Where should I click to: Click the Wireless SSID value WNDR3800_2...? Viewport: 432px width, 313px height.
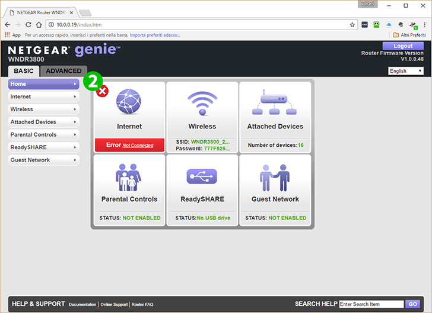[x=210, y=142]
